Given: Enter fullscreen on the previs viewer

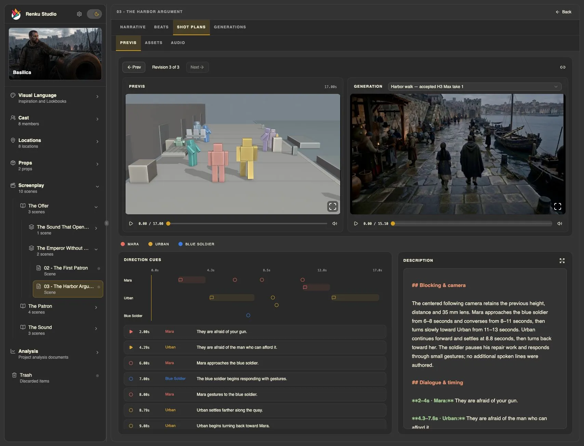Looking at the screenshot, I should coord(333,206).
